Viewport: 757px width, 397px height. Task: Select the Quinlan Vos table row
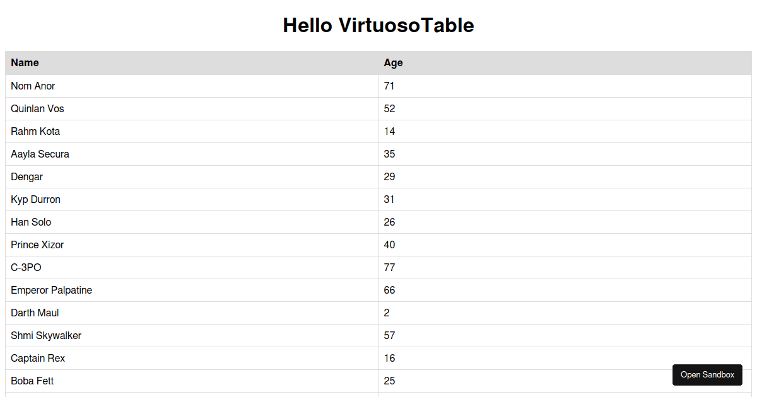point(37,108)
